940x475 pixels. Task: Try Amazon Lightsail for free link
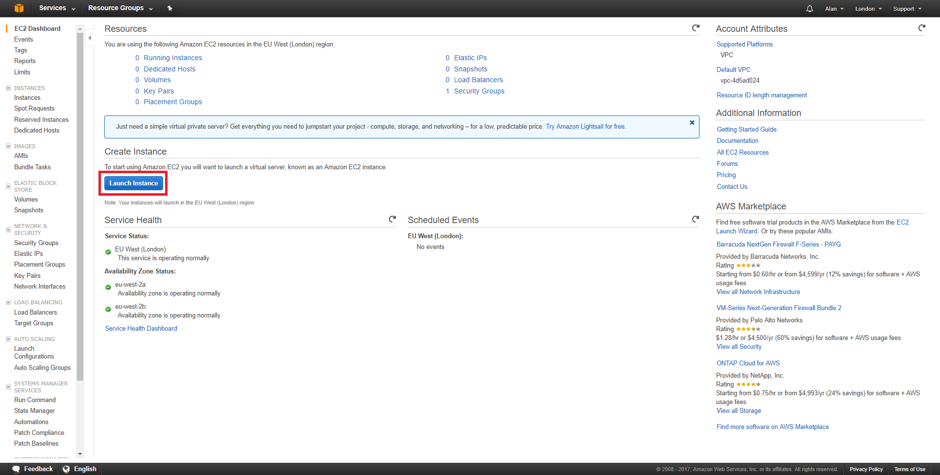586,127
